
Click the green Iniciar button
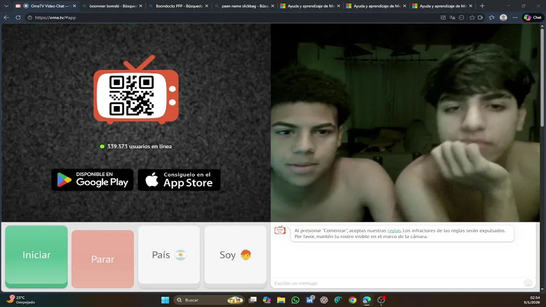click(36, 256)
